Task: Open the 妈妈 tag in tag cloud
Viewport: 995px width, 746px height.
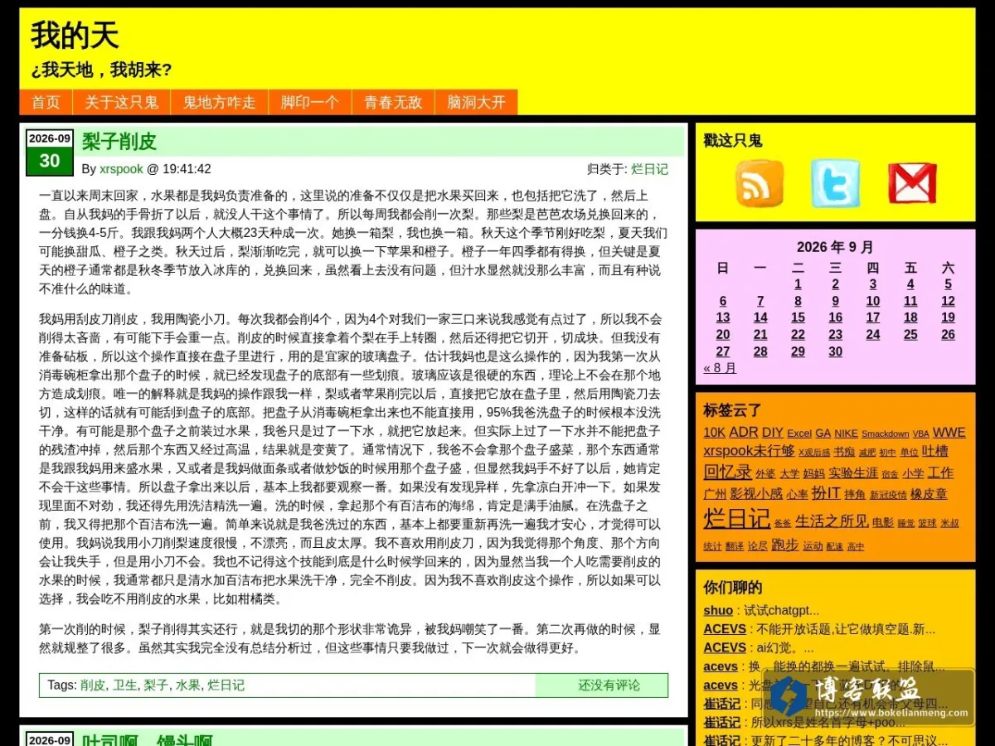Action: (x=814, y=473)
